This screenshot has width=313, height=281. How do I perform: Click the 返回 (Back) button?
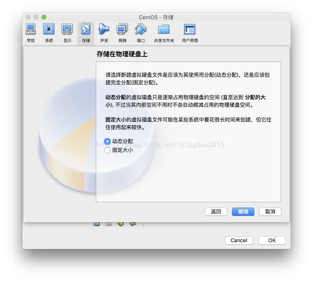pos(216,212)
